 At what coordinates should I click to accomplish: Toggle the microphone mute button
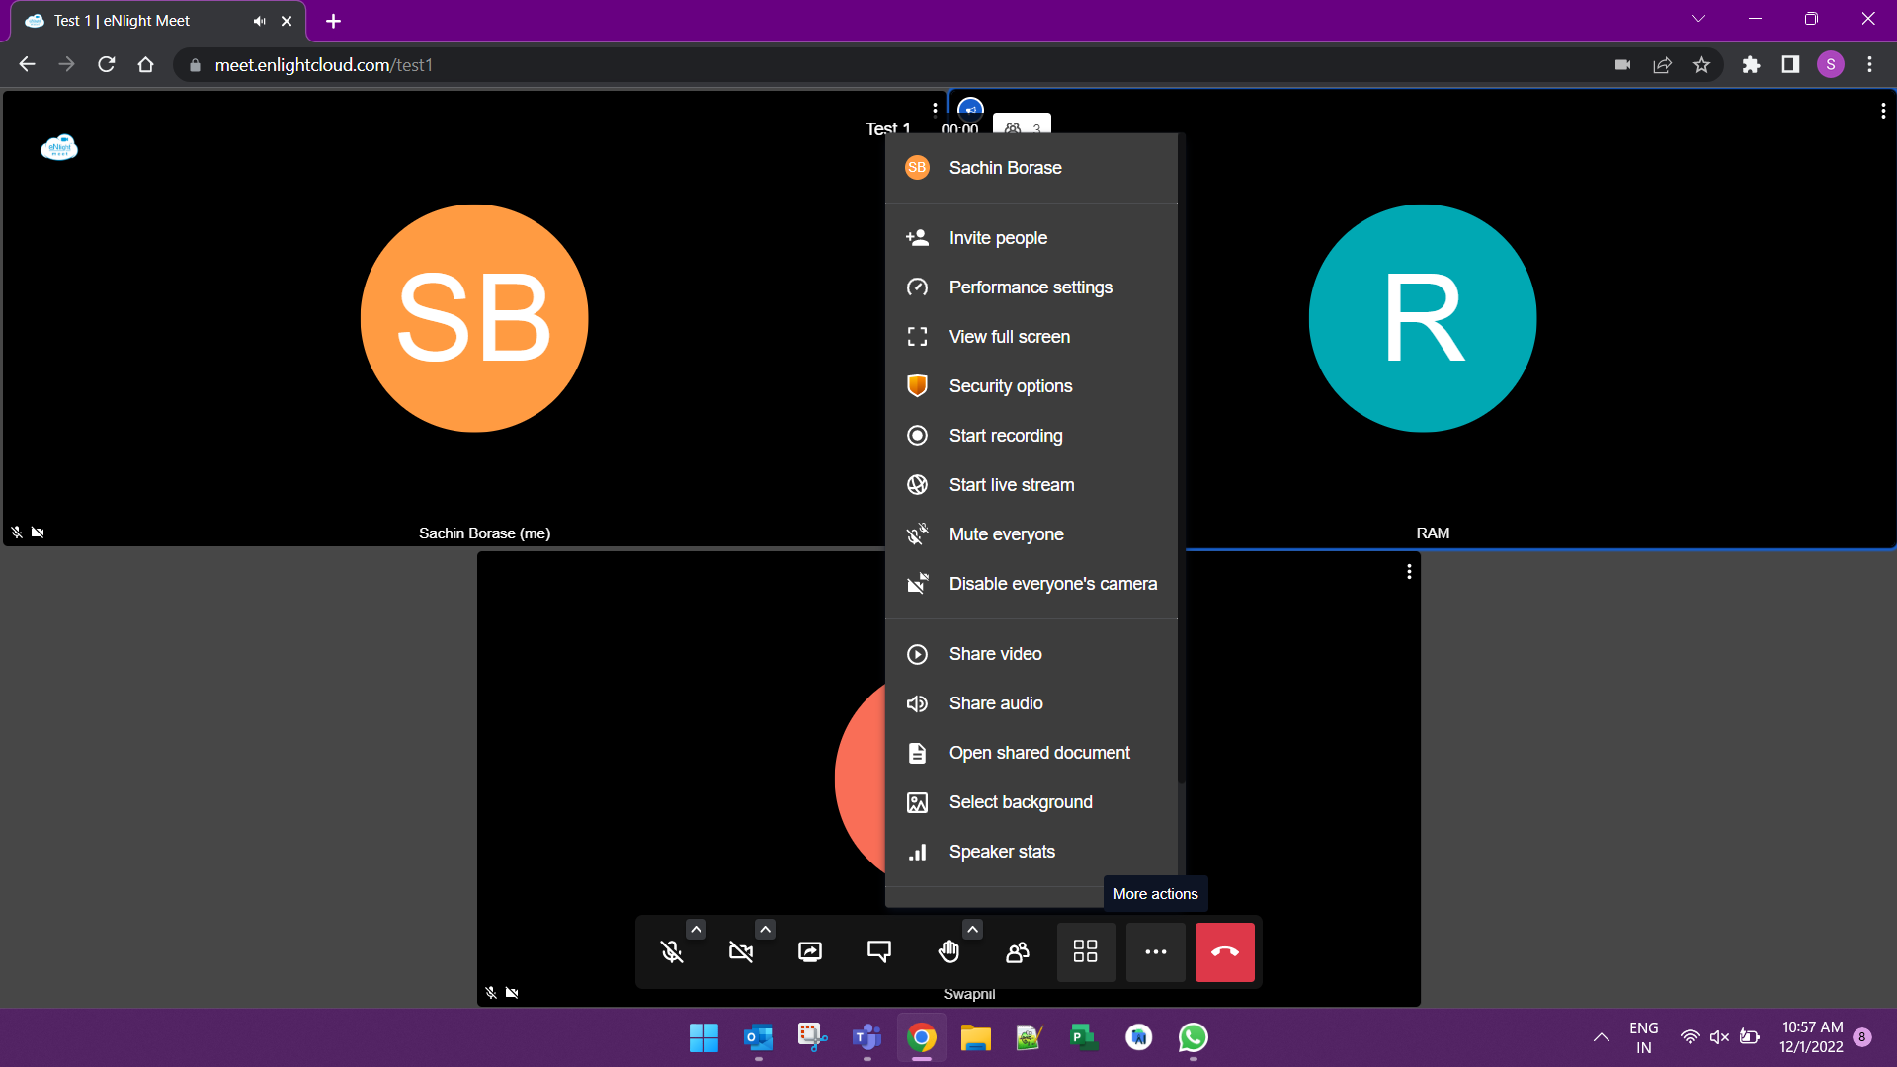pos(672,951)
